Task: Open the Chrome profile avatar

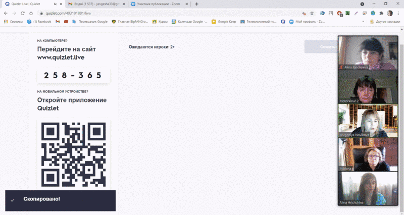Action: click(x=390, y=13)
